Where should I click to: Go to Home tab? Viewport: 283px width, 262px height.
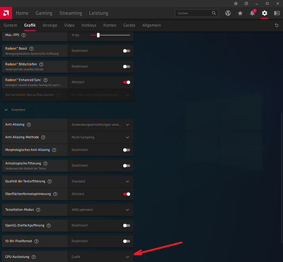click(x=22, y=13)
